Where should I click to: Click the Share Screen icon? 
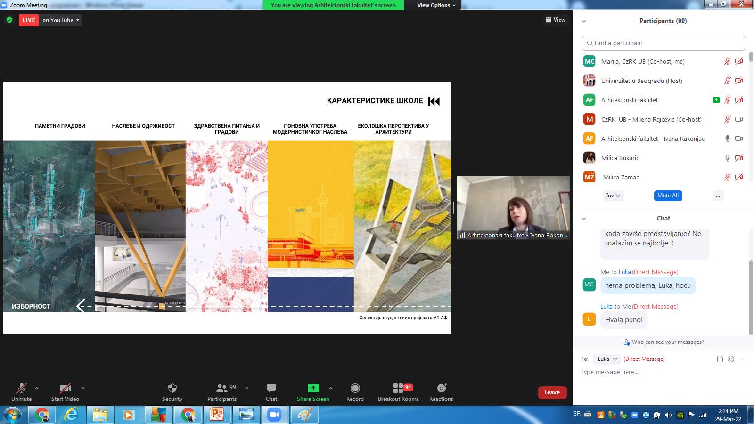pos(313,388)
